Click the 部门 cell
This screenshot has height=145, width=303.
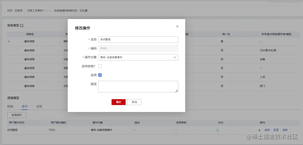pyautogui.click(x=262, y=86)
